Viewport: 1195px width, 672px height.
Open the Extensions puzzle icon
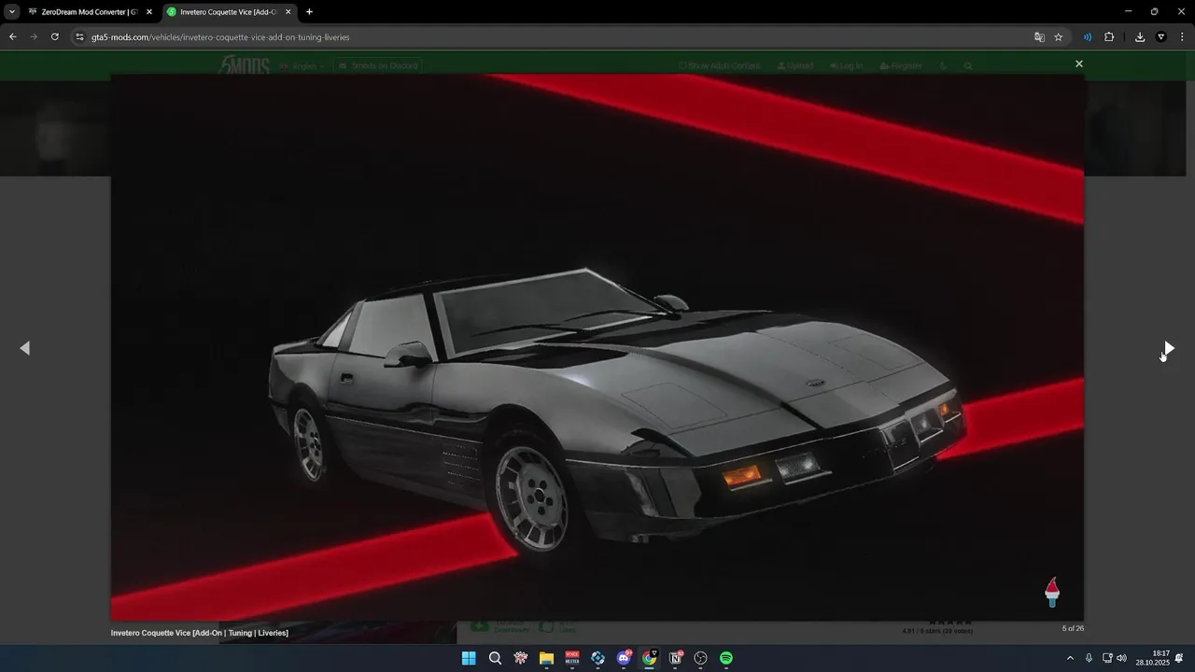(x=1109, y=36)
